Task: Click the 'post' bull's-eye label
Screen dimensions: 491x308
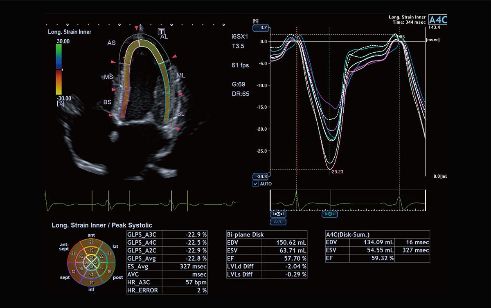Action: coord(117,277)
